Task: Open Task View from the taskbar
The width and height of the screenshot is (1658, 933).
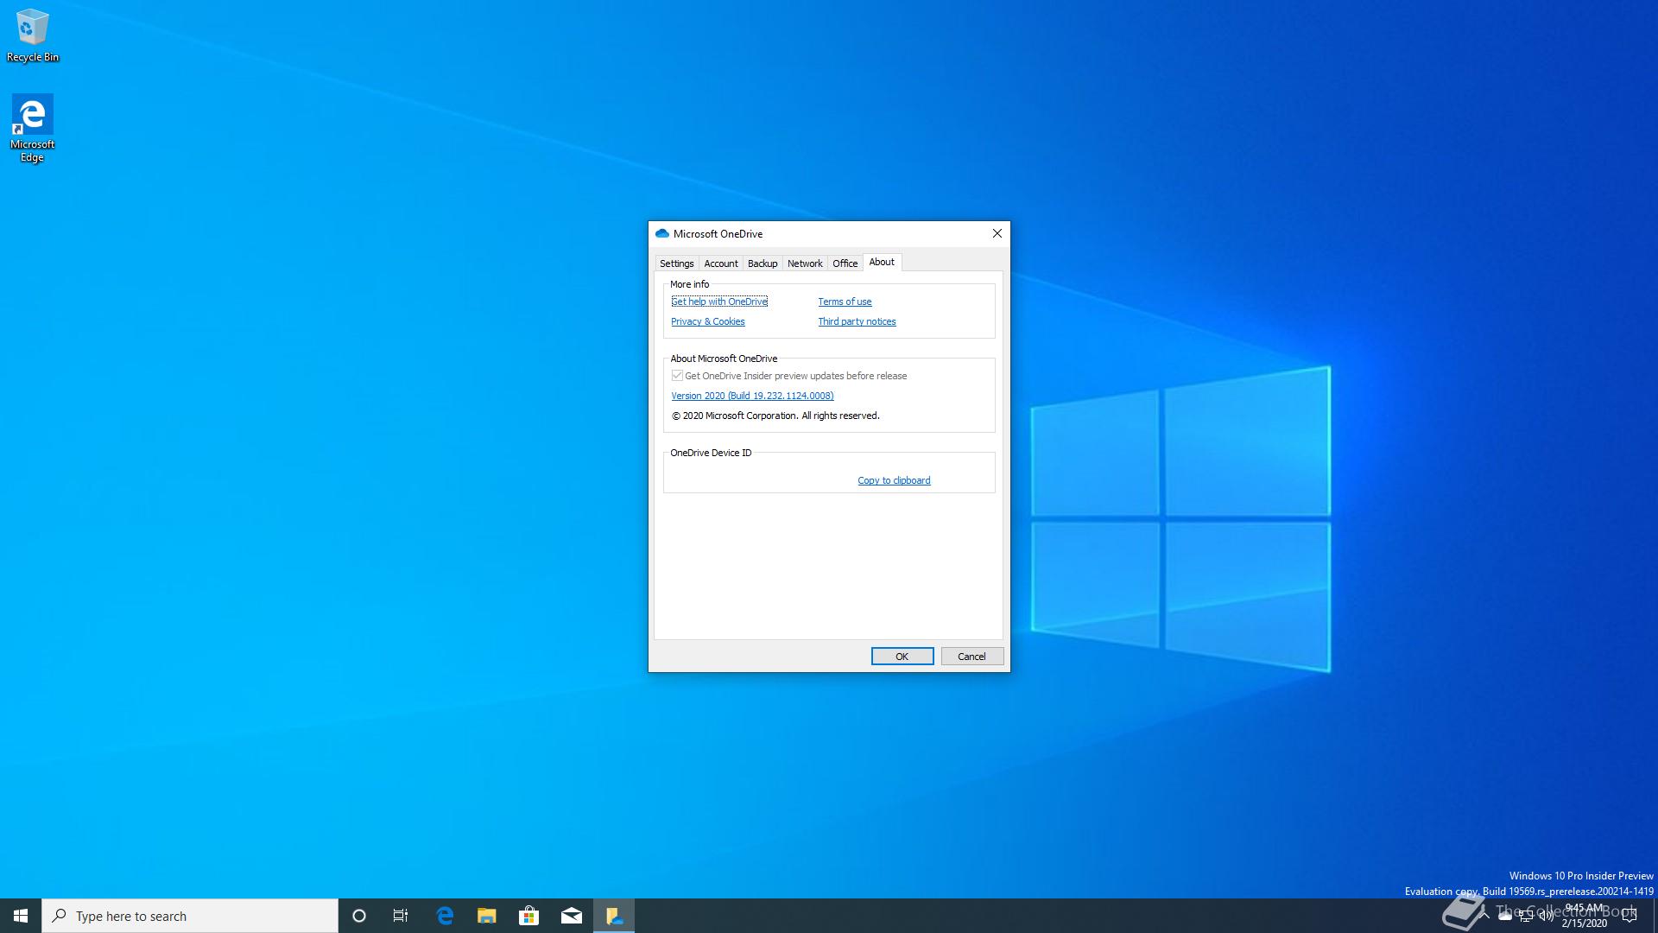Action: click(x=401, y=916)
